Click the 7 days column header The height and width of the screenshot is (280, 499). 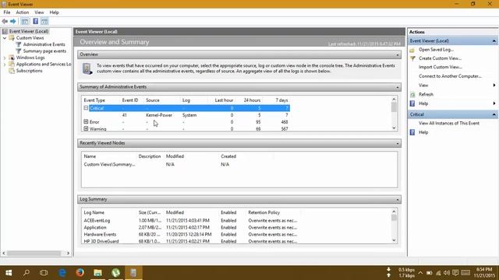[281, 100]
